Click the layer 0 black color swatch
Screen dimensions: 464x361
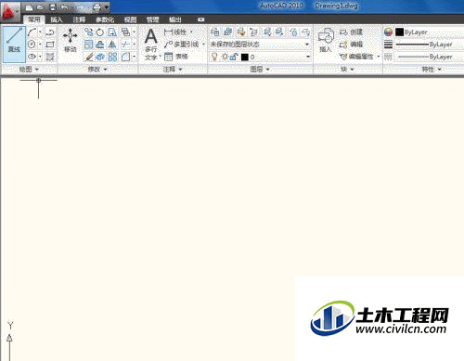point(245,57)
